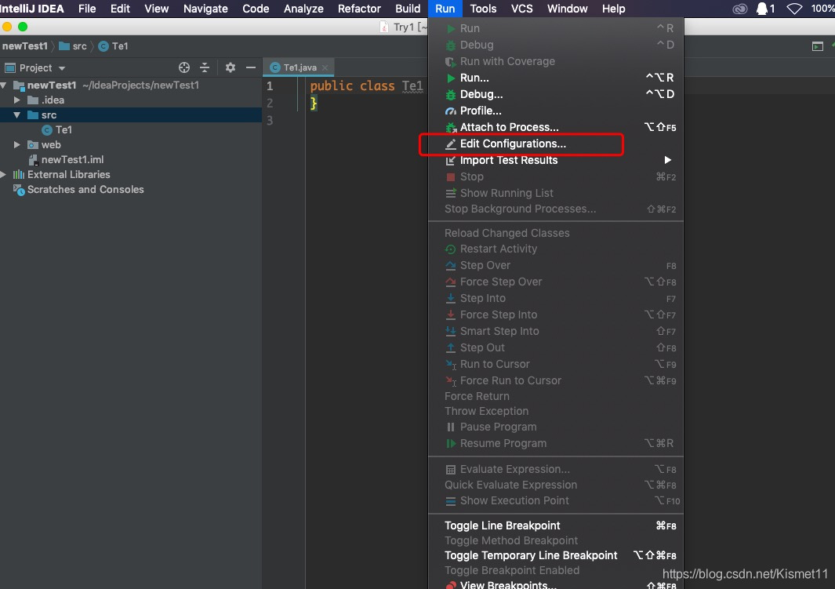Open the Build menu
This screenshot has width=835, height=589.
coord(408,9)
